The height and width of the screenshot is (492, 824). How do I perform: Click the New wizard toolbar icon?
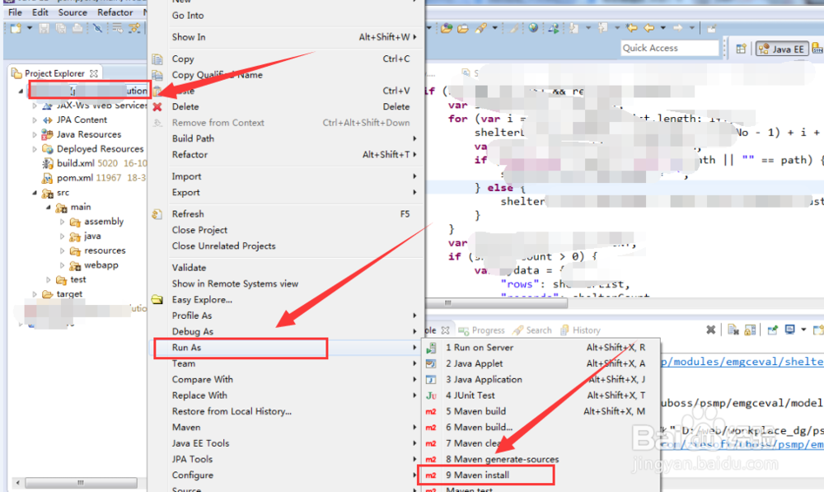click(x=16, y=28)
